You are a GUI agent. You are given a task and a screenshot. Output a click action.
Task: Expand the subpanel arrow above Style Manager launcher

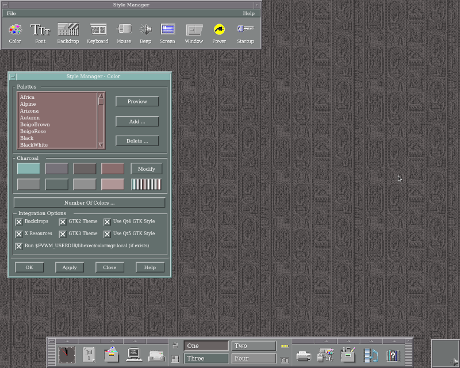(x=325, y=341)
